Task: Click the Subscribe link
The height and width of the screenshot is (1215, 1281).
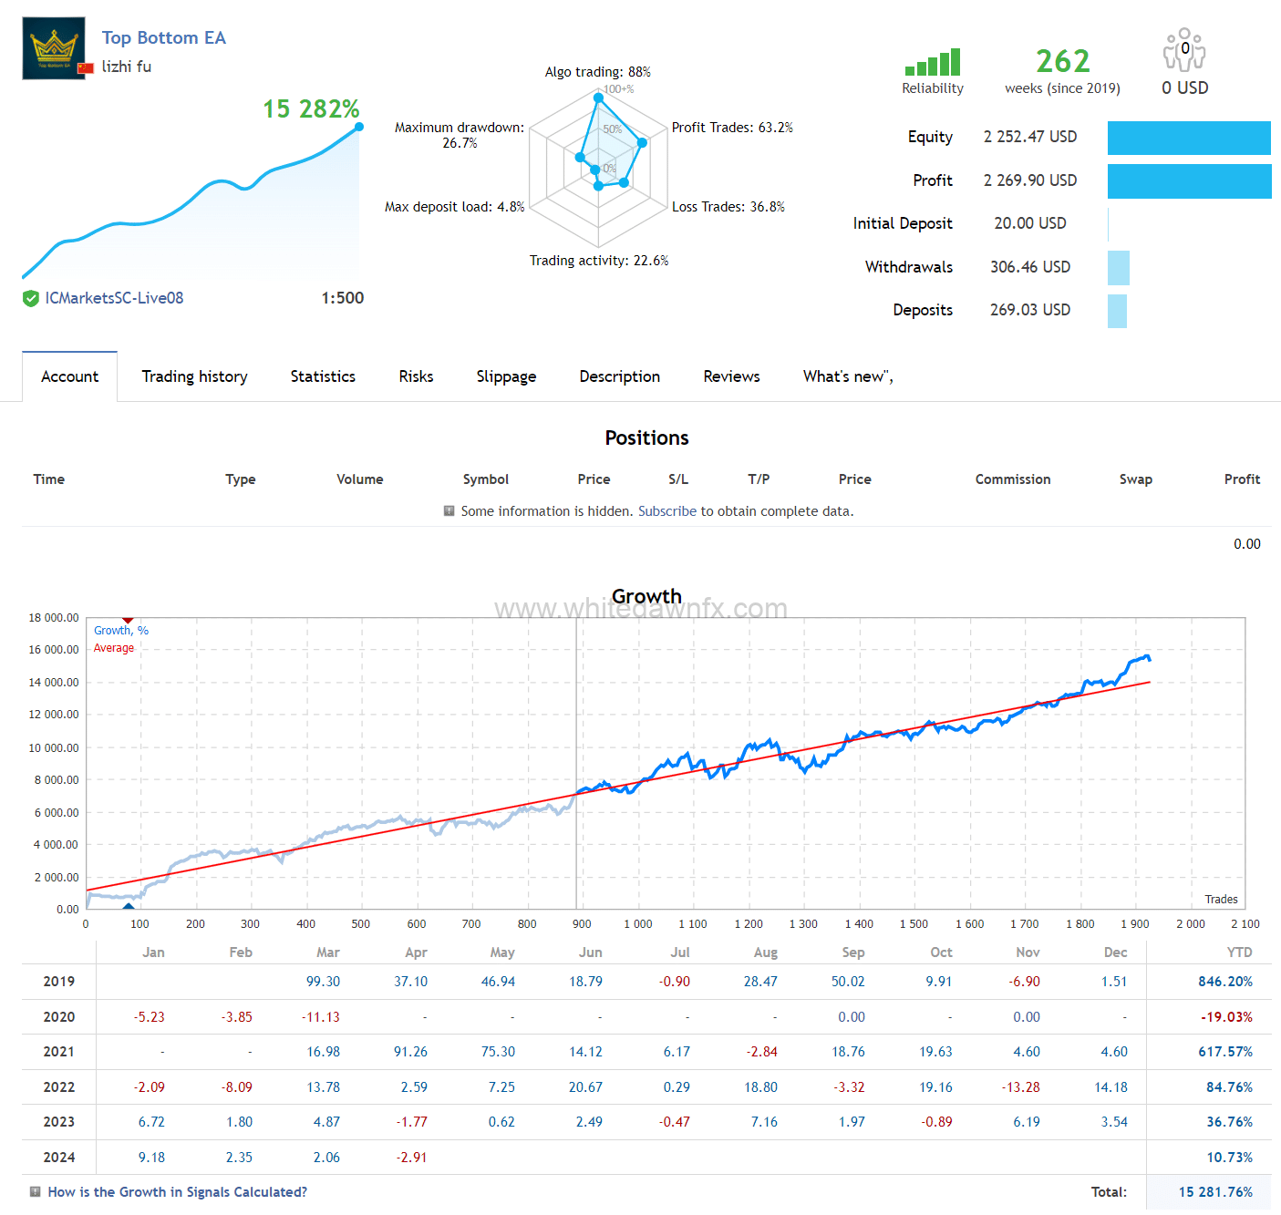Action: (666, 511)
